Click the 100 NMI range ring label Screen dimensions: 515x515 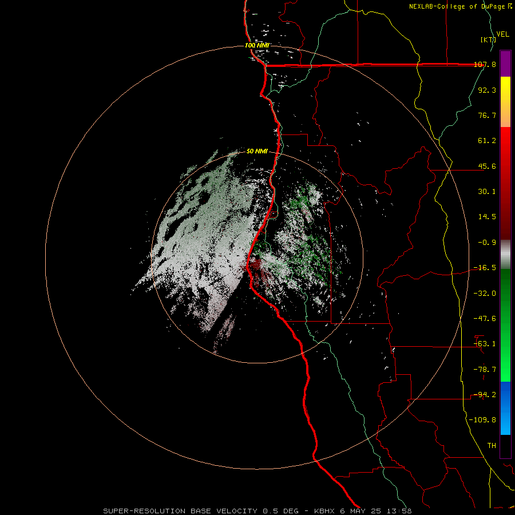point(257,45)
